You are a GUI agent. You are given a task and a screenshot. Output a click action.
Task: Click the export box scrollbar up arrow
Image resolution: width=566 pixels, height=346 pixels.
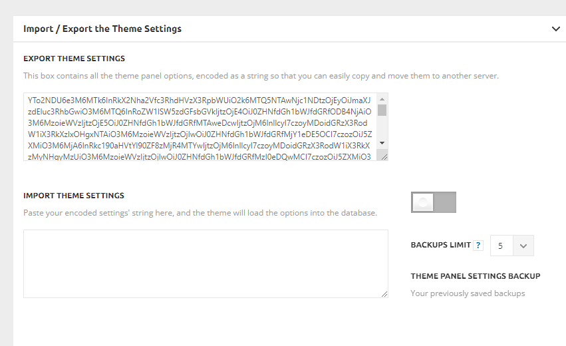382,99
